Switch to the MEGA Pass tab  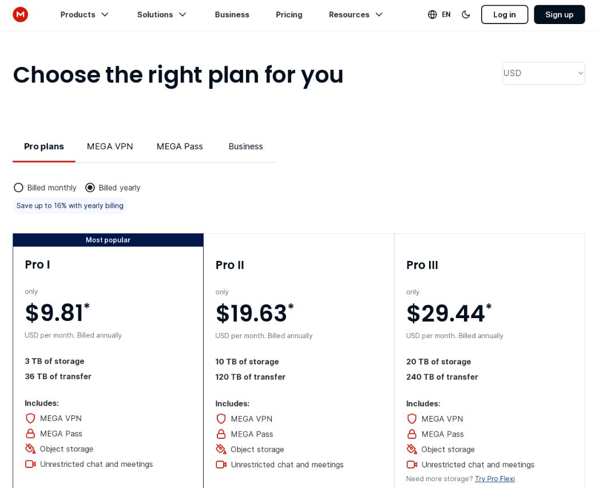coord(180,146)
